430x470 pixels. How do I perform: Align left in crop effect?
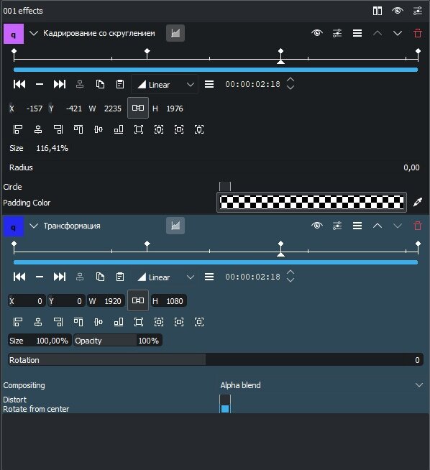pos(18,129)
